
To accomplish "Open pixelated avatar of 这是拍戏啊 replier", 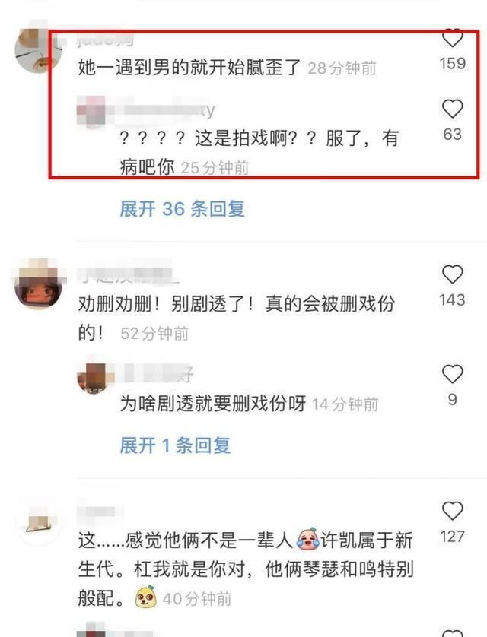I will 92,110.
